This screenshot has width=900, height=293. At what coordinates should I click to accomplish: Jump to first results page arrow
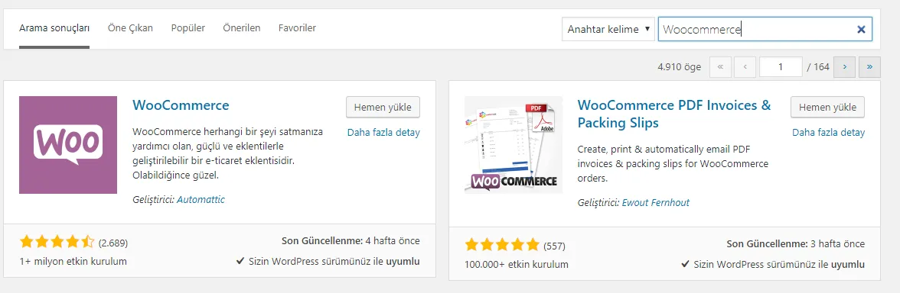720,67
